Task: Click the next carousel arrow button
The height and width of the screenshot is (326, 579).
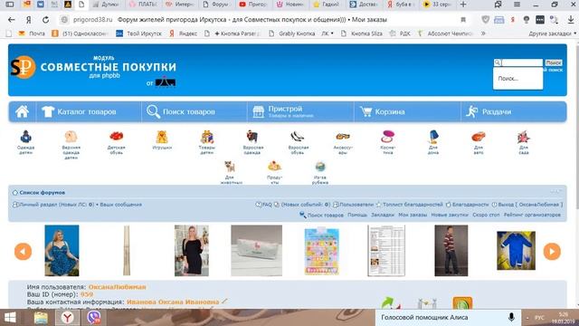Action: [x=552, y=252]
